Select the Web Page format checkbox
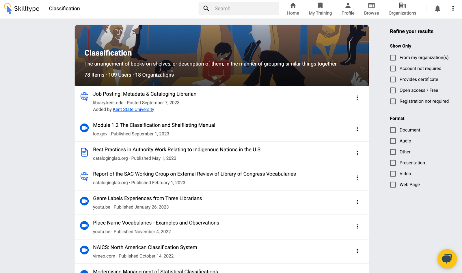 tap(393, 185)
